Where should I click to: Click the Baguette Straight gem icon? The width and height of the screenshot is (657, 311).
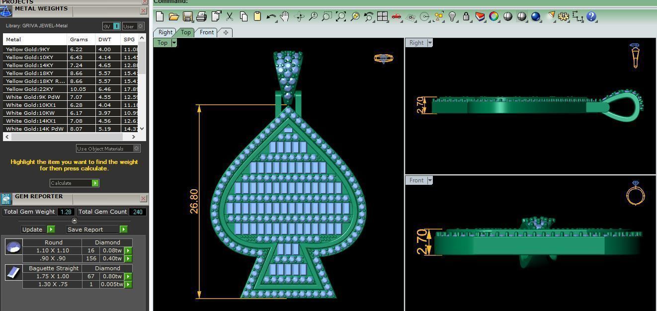(13, 272)
